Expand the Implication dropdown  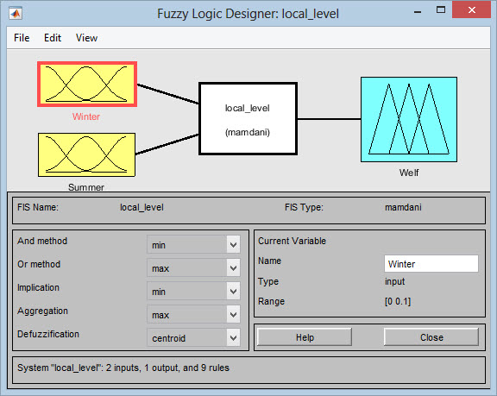coord(193,291)
